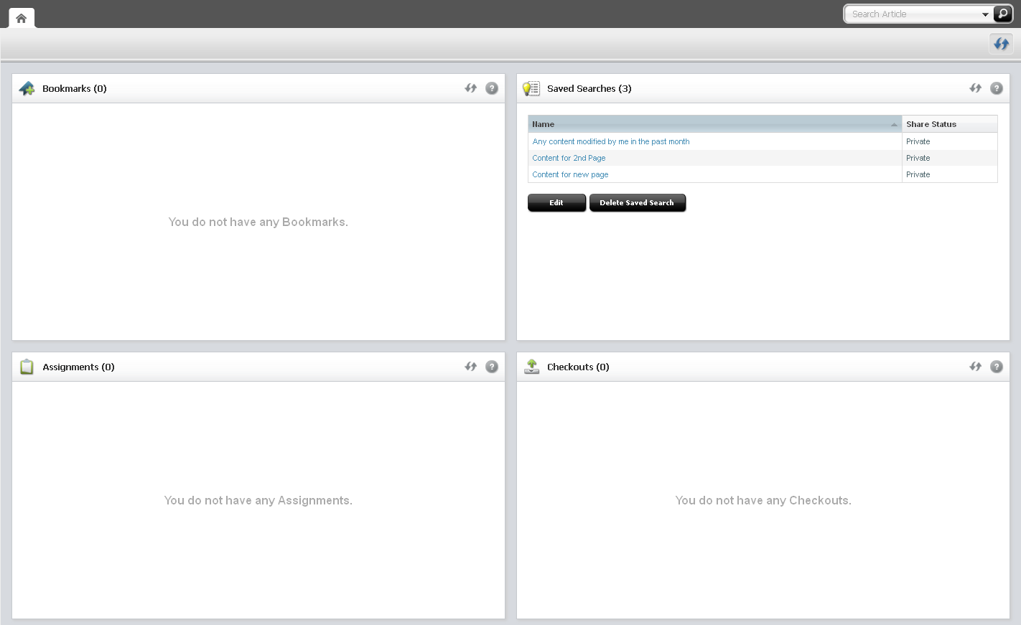This screenshot has height=625, width=1021.
Task: Click the 'Saved Searches (3)' title
Action: (x=589, y=88)
